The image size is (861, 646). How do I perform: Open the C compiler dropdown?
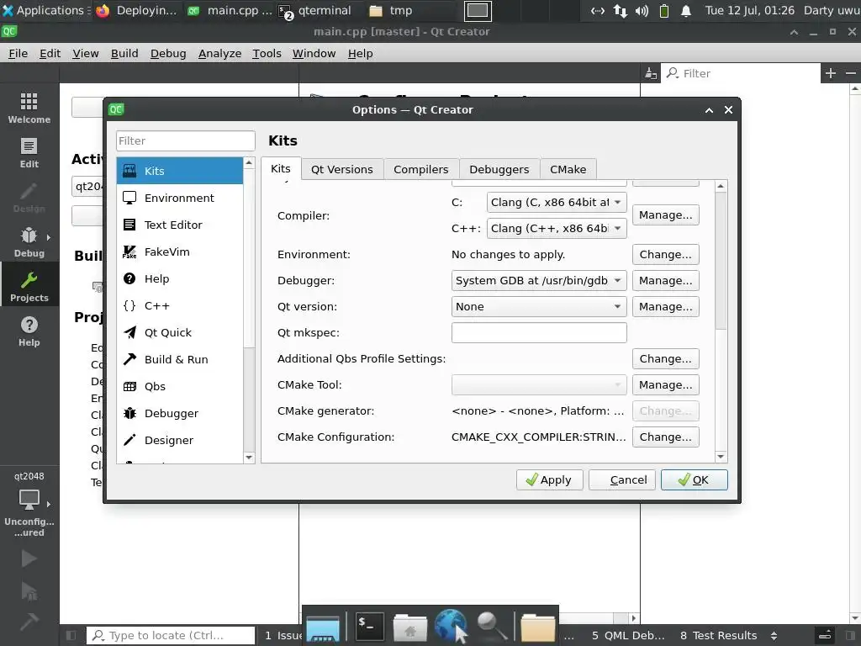557,202
